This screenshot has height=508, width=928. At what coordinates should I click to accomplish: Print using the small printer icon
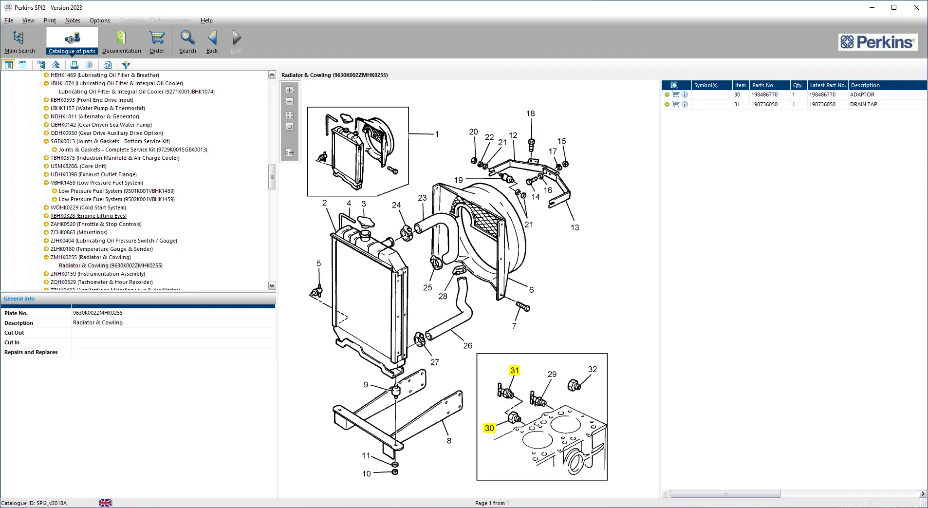click(x=74, y=65)
